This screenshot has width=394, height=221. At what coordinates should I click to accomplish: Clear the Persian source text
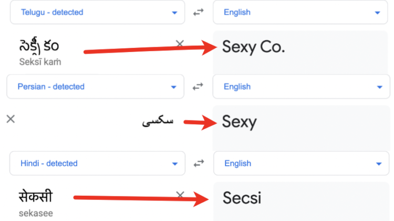(x=10, y=119)
